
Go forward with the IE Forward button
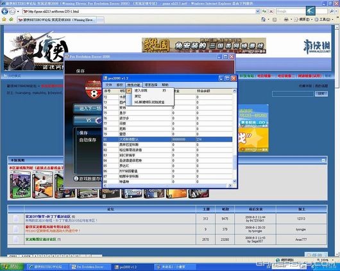[x=12, y=12]
